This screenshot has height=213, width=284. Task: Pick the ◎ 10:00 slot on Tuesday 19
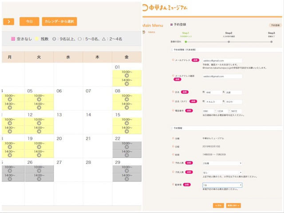click(x=39, y=145)
